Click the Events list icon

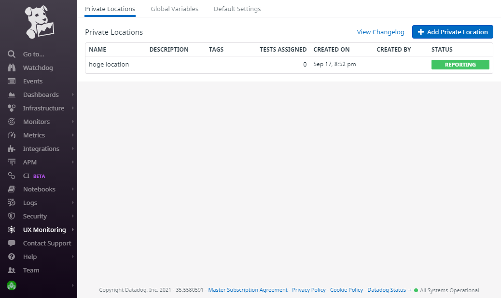[12, 81]
